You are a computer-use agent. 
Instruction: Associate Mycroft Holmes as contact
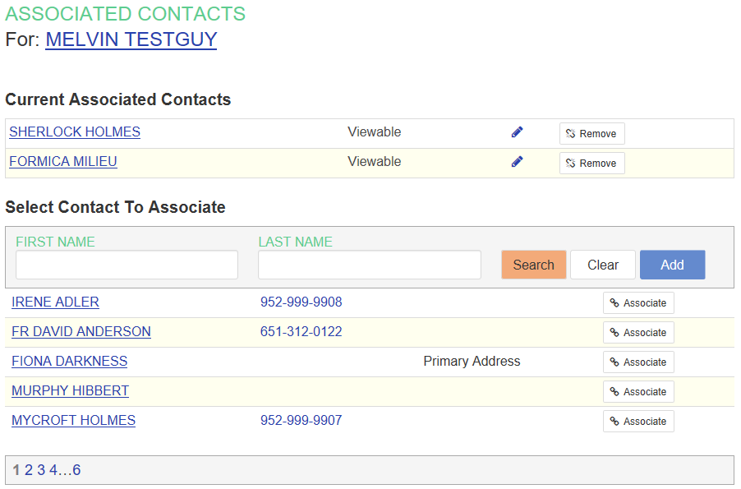pyautogui.click(x=637, y=422)
